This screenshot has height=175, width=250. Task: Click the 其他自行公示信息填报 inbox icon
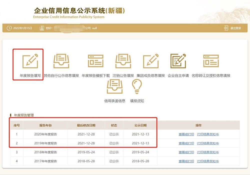(x=61, y=61)
